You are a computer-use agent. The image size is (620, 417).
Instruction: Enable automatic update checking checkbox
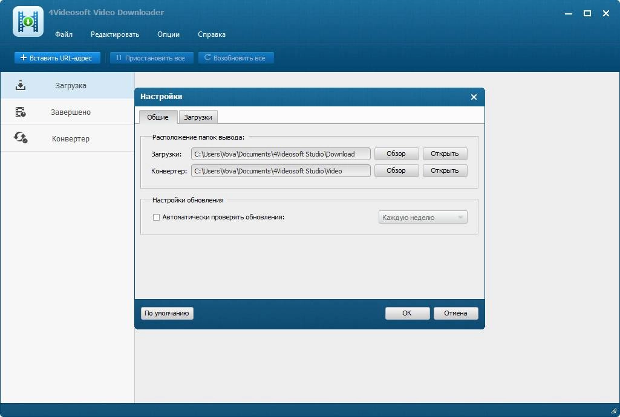point(156,217)
